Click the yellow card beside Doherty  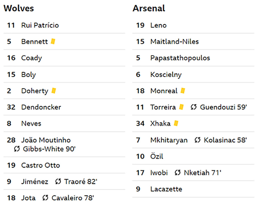(x=54, y=91)
